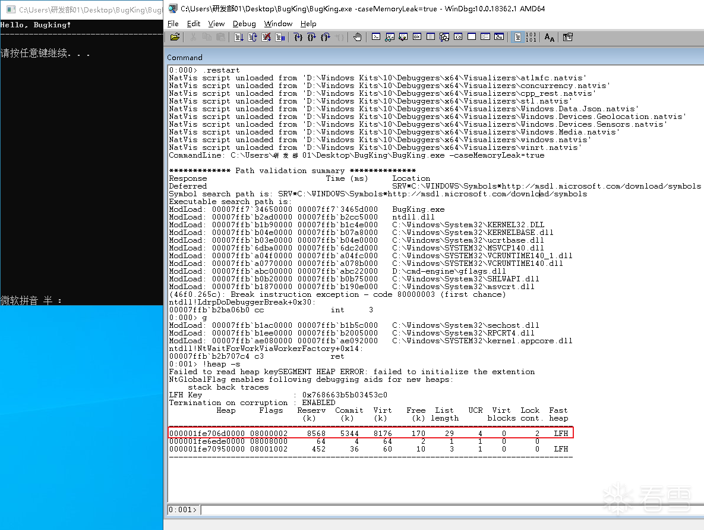Click the Stop debugging icon with red X
This screenshot has width=704, height=530.
tap(266, 37)
